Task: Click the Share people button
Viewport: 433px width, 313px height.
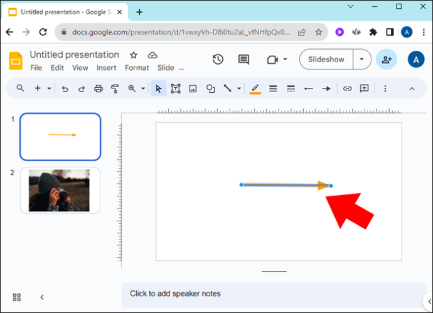Action: click(x=387, y=60)
